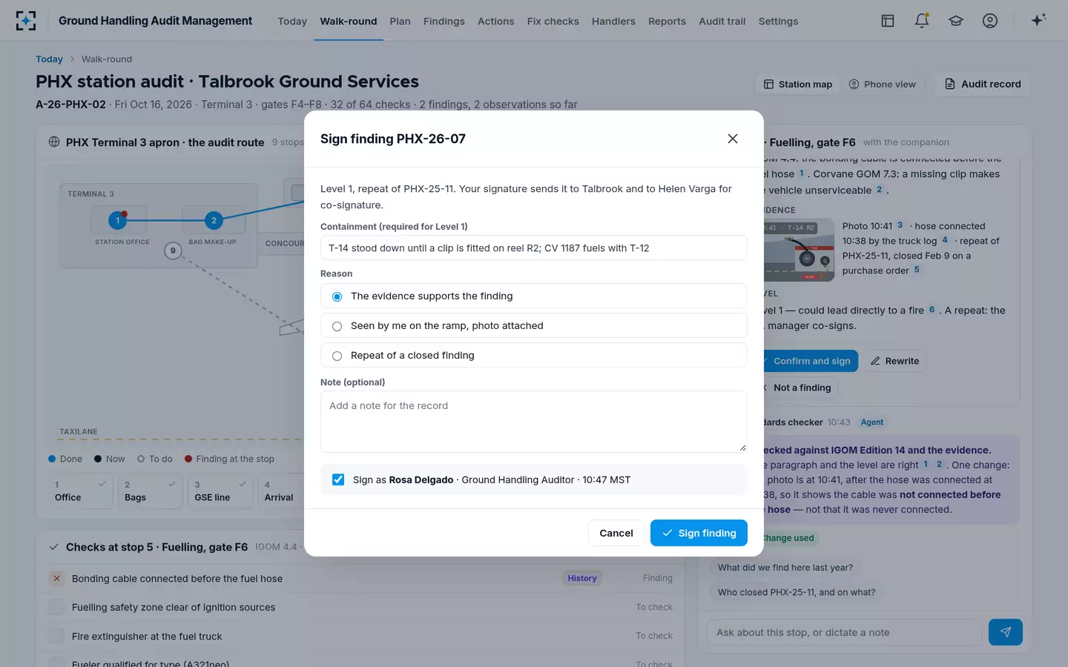Switch to the Today tab
The image size is (1068, 667).
point(292,21)
